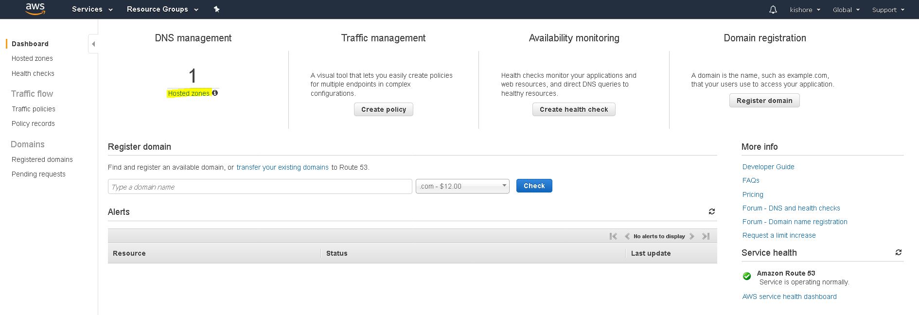The height and width of the screenshot is (315, 919).
Task: Click the Hosted zones info icon
Action: point(215,93)
